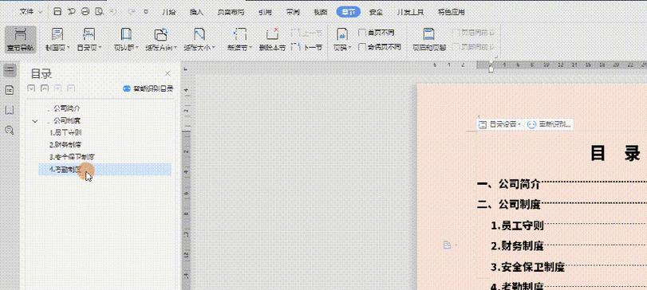Switch to the 插入 tab

click(x=196, y=12)
